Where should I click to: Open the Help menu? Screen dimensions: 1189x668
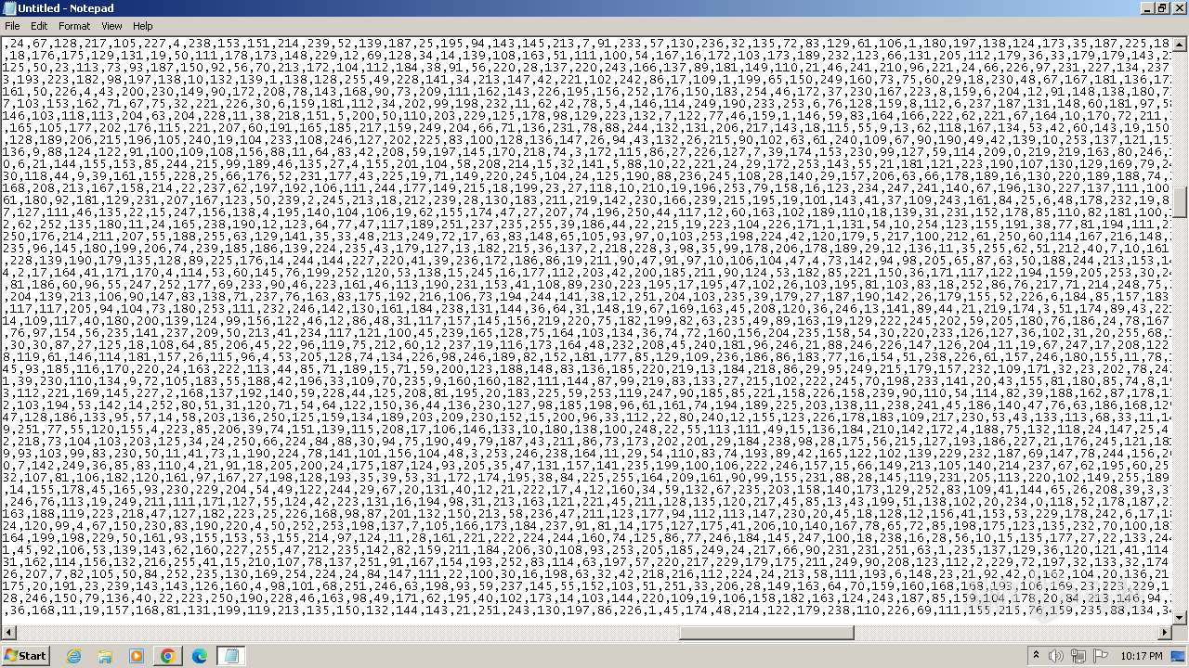(143, 26)
